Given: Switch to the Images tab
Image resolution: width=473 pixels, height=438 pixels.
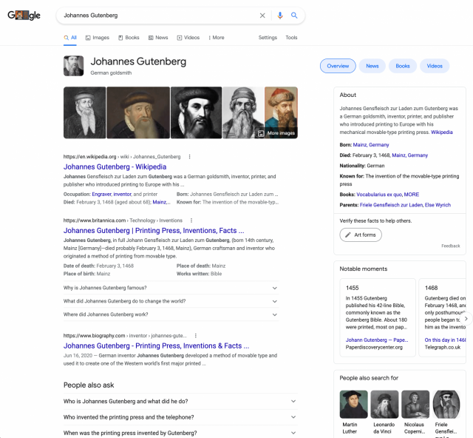Looking at the screenshot, I should coord(97,38).
